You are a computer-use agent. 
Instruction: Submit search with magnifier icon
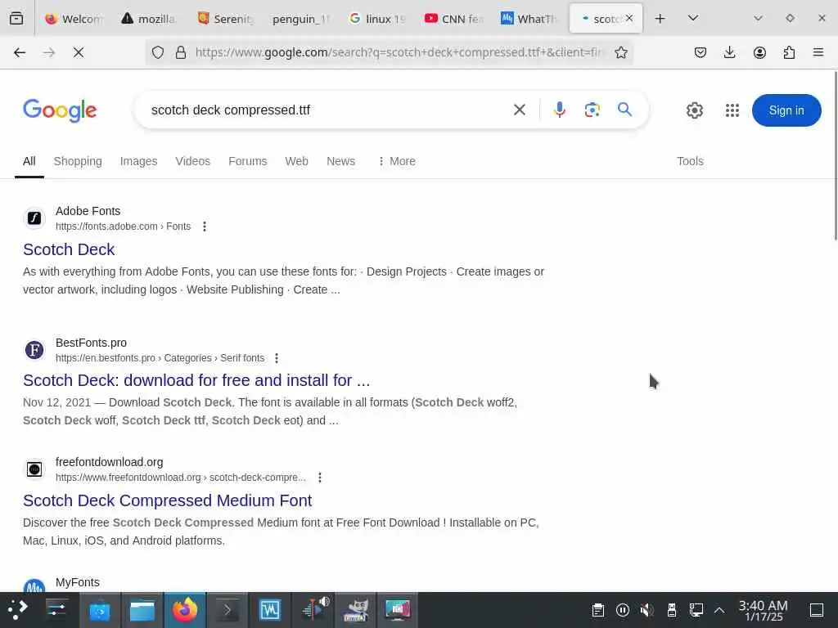tap(624, 110)
